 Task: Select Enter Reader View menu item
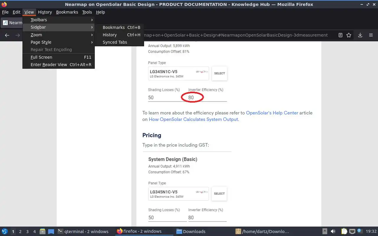pyautogui.click(x=58, y=65)
